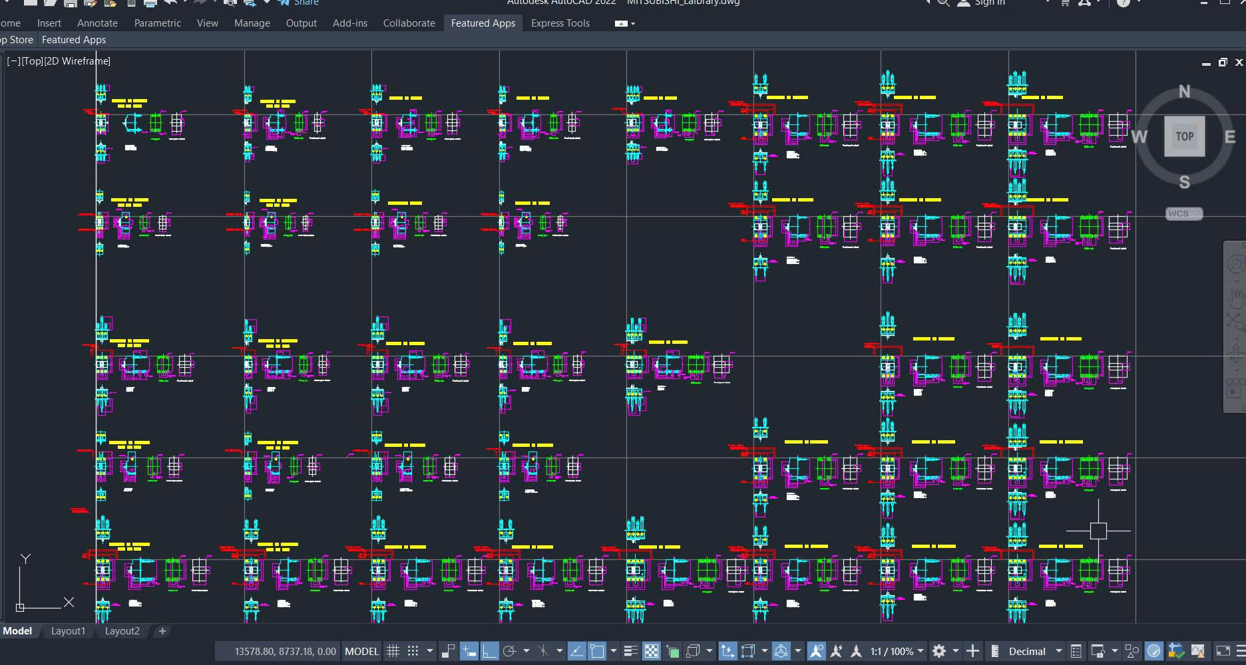Click the auto-scale annotation icon

tap(837, 651)
